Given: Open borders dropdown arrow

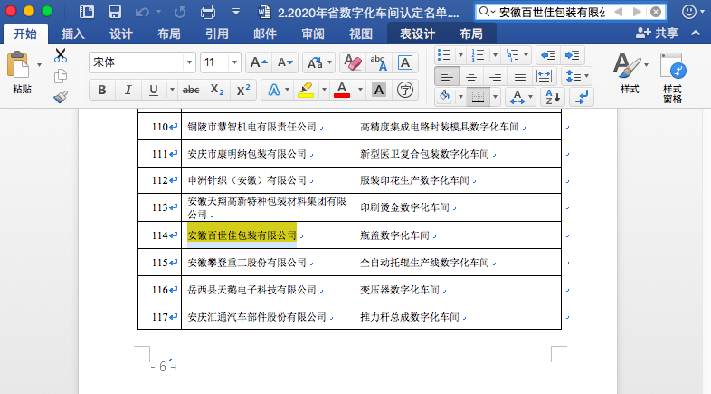Looking at the screenshot, I should 495,97.
